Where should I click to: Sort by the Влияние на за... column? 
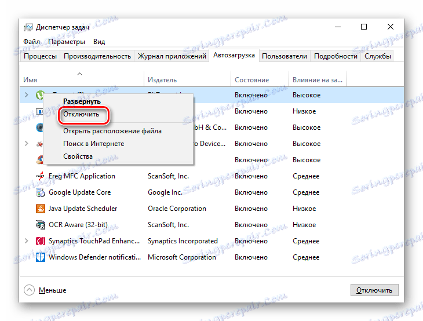pyautogui.click(x=318, y=78)
